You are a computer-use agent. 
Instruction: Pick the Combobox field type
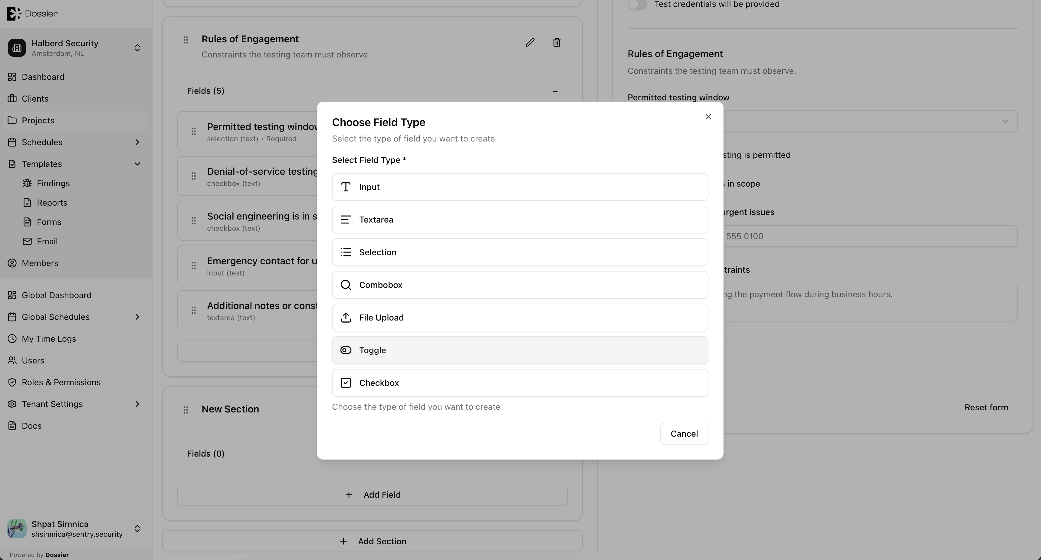click(520, 285)
